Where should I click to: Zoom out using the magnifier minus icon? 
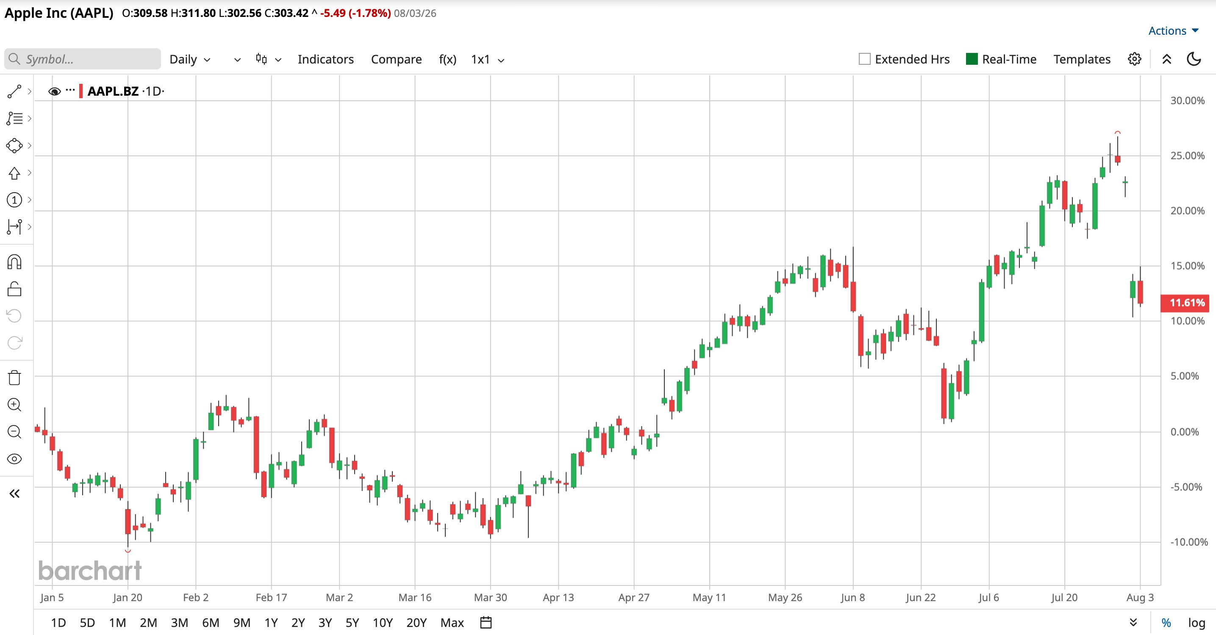click(14, 432)
